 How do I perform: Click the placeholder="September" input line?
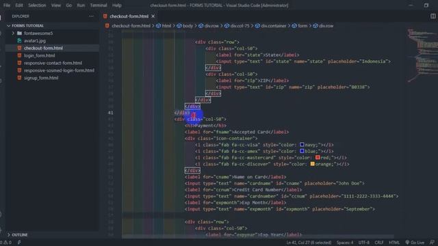(280, 209)
